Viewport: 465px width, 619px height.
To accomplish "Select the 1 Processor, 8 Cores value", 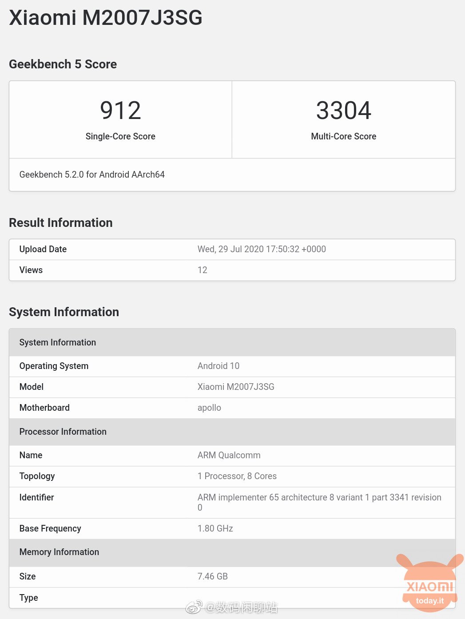I will tap(237, 476).
